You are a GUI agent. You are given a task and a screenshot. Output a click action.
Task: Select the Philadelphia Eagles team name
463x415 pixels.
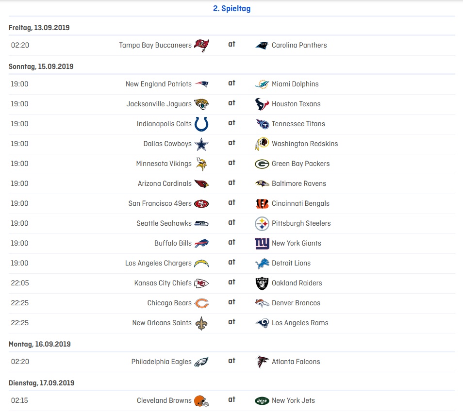[x=162, y=362]
